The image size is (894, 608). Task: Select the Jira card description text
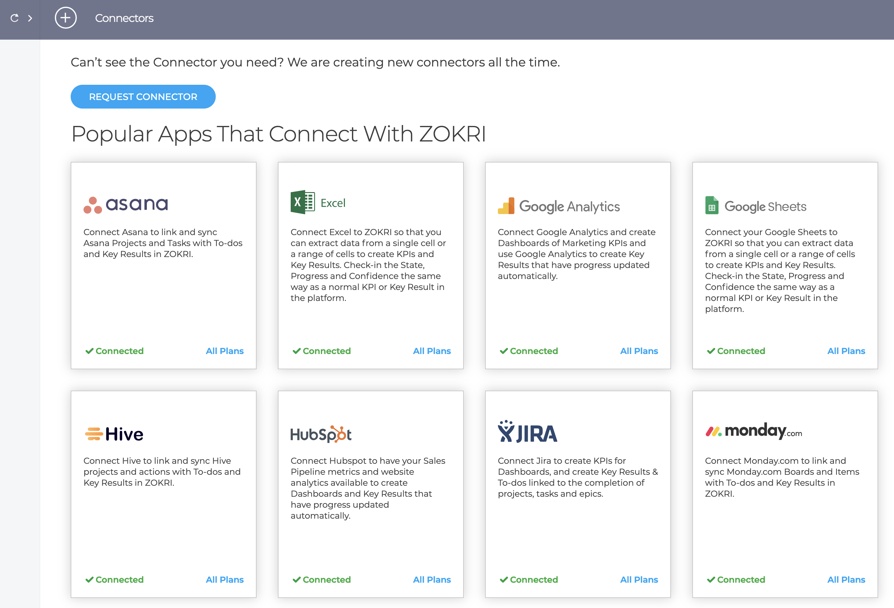(x=578, y=477)
